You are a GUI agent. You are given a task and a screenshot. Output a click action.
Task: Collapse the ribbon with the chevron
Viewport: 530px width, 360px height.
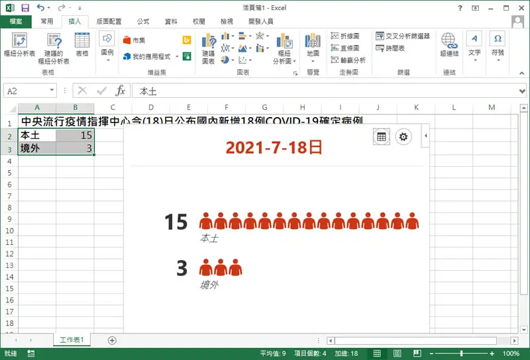[521, 73]
